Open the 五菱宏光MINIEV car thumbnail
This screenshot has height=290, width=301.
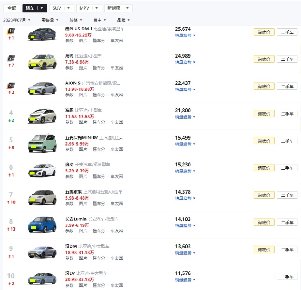coord(42,143)
